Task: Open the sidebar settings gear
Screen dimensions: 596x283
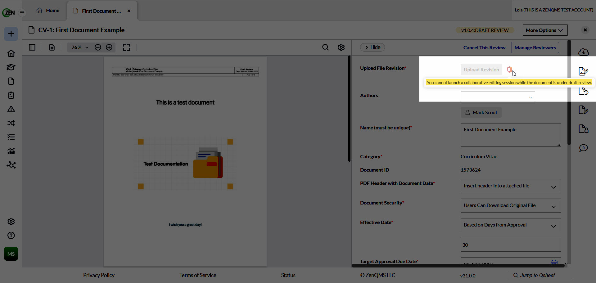Action: (11, 222)
